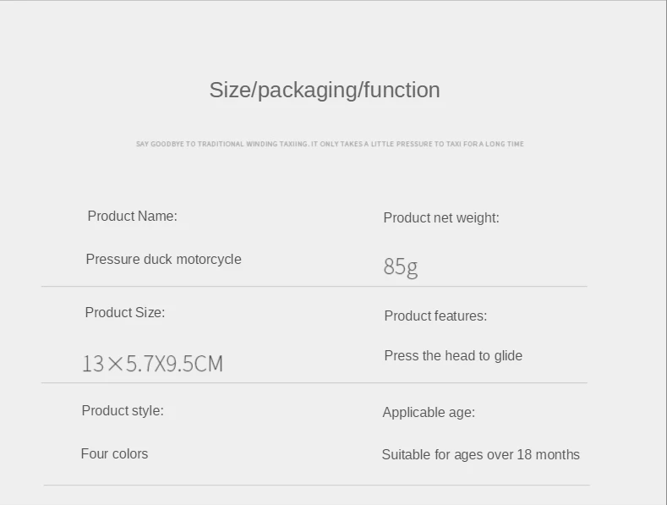Click the word function in heading
This screenshot has width=667, height=505.
(x=402, y=91)
